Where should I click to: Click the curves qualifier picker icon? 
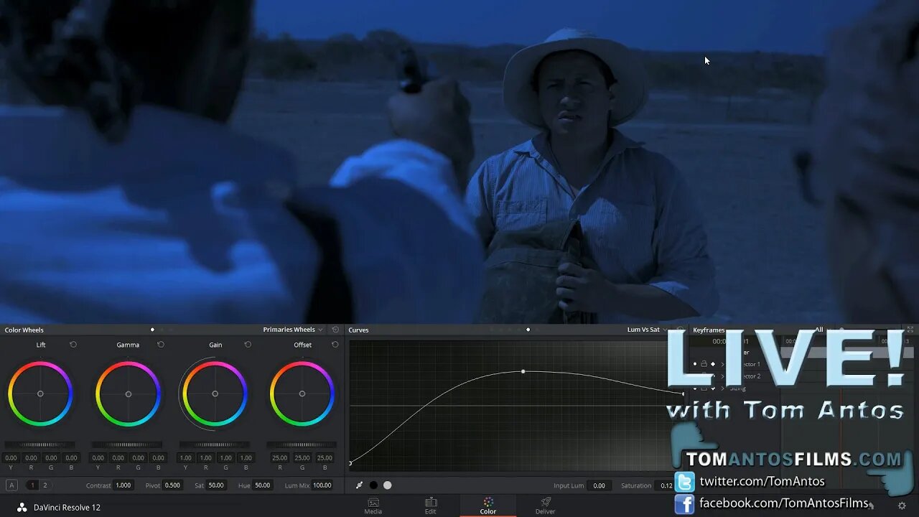click(x=360, y=485)
